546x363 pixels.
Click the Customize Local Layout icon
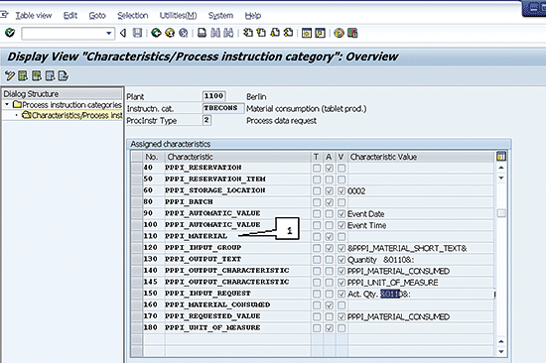[x=352, y=33]
